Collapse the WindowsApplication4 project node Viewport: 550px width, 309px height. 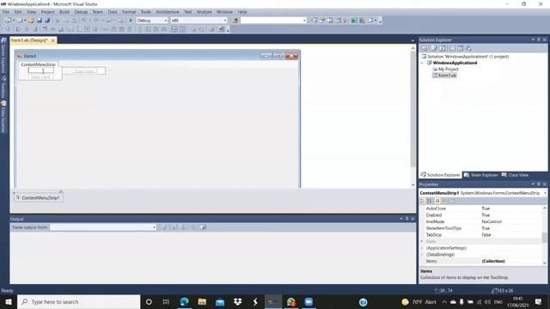coord(422,63)
